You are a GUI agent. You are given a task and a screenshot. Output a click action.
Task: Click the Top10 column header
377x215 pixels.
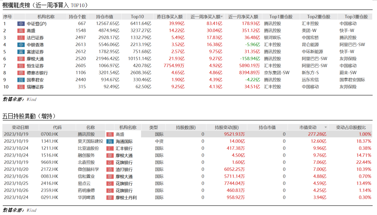(137, 17)
